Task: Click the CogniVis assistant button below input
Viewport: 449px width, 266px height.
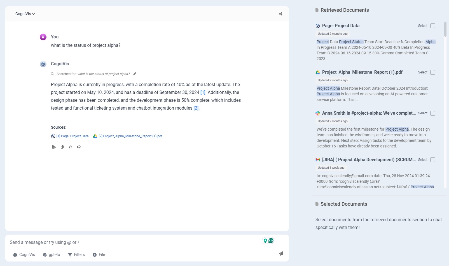Action: [24, 255]
